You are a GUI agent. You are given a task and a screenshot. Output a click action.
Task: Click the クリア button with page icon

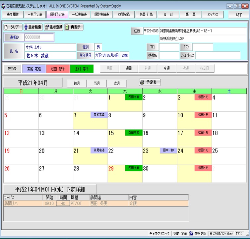(x=13, y=27)
